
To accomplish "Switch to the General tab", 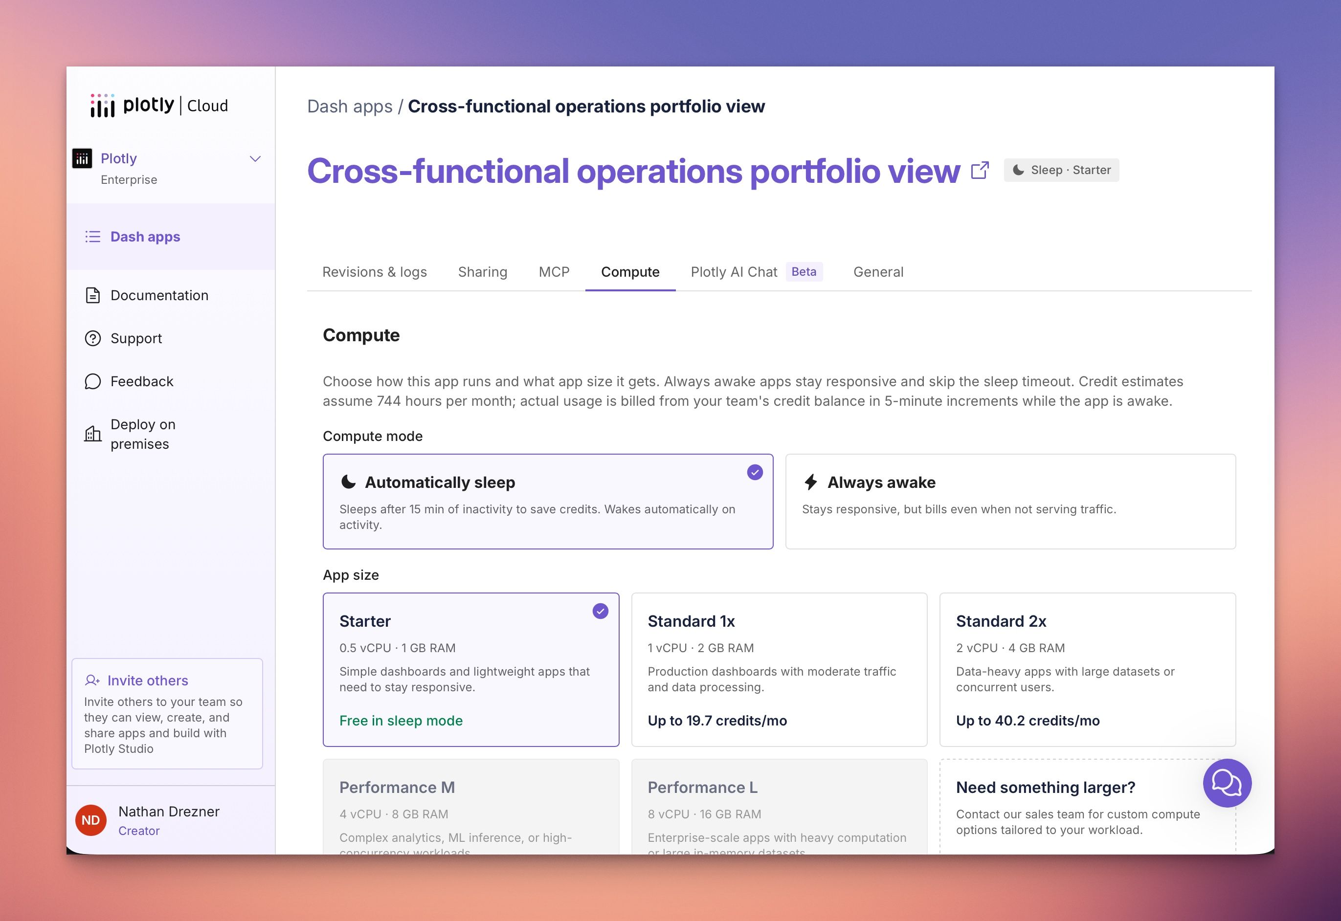I will pyautogui.click(x=879, y=272).
